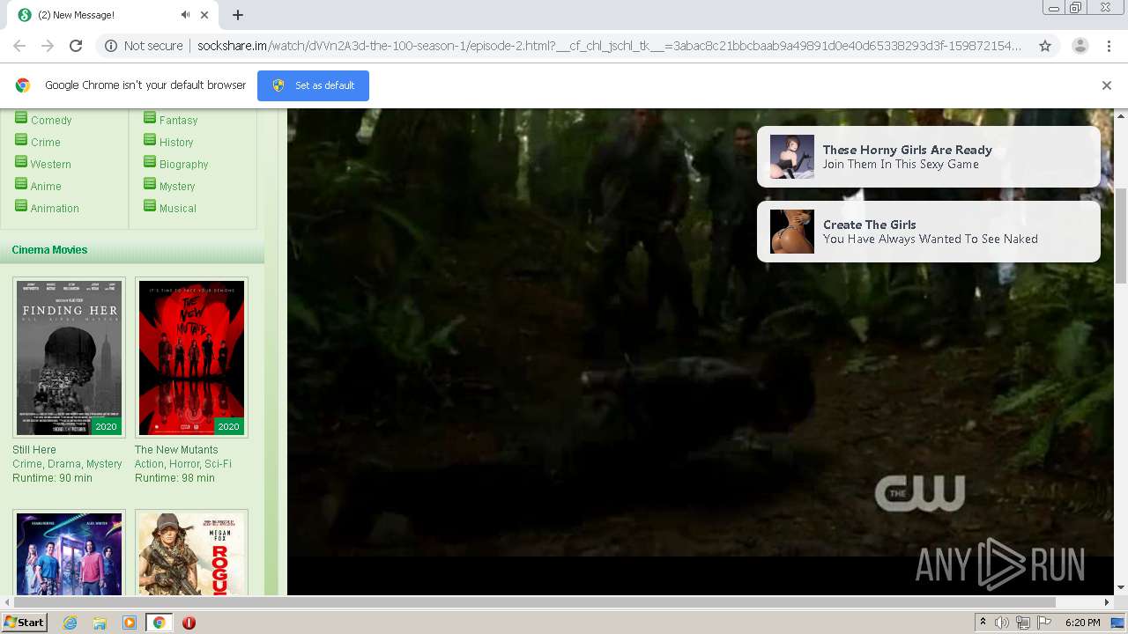This screenshot has height=634, width=1128.
Task: Click the Set as default button
Action: [x=313, y=85]
